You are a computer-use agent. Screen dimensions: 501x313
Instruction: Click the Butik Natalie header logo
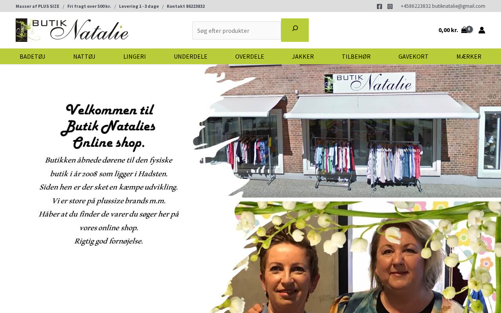pos(72,30)
